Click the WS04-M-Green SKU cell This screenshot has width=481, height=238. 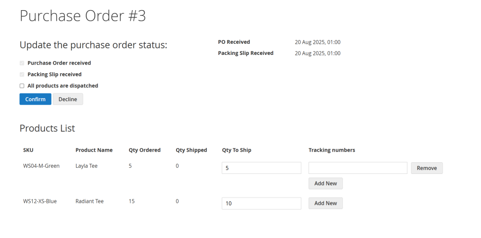pos(41,166)
